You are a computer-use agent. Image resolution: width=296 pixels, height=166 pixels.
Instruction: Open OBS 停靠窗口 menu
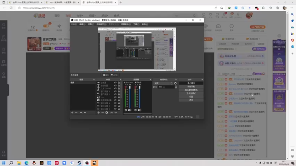tap(101, 24)
